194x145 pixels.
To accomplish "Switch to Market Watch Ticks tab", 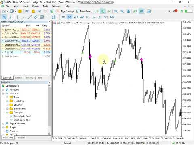I will (40, 78).
